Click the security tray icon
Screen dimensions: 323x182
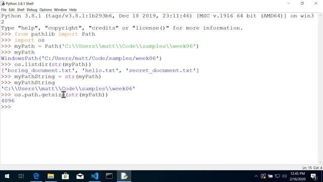263,176
